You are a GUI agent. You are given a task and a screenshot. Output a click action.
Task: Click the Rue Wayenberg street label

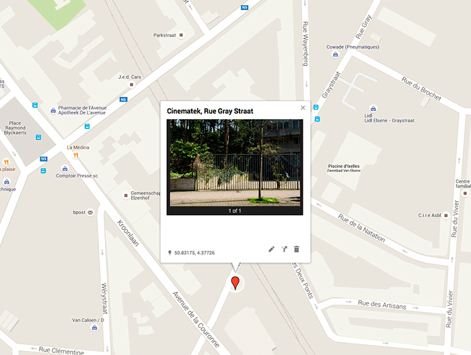point(305,44)
